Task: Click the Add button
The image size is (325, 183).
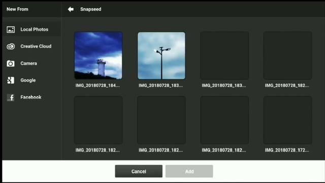Action: pos(189,171)
